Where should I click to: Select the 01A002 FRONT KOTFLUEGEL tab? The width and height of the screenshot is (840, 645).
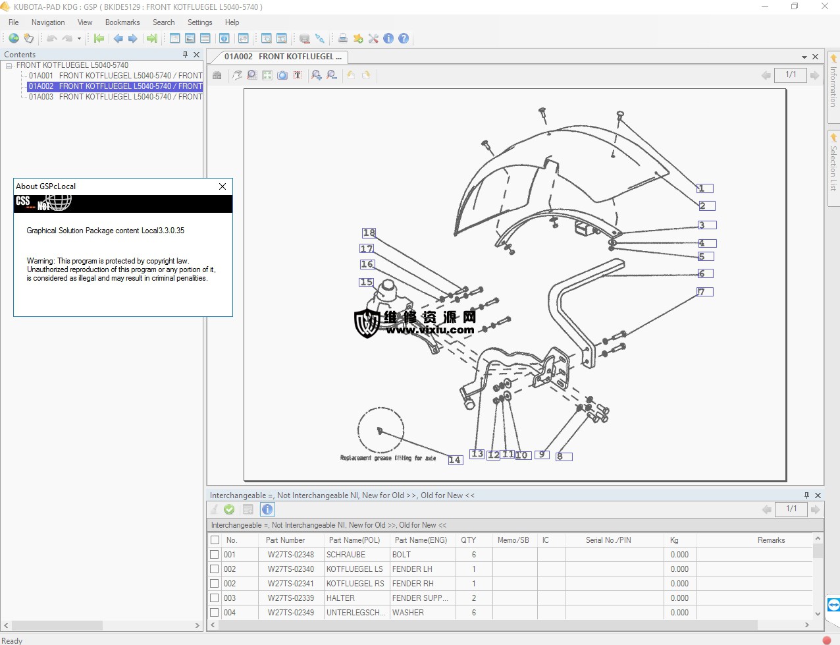coord(282,57)
